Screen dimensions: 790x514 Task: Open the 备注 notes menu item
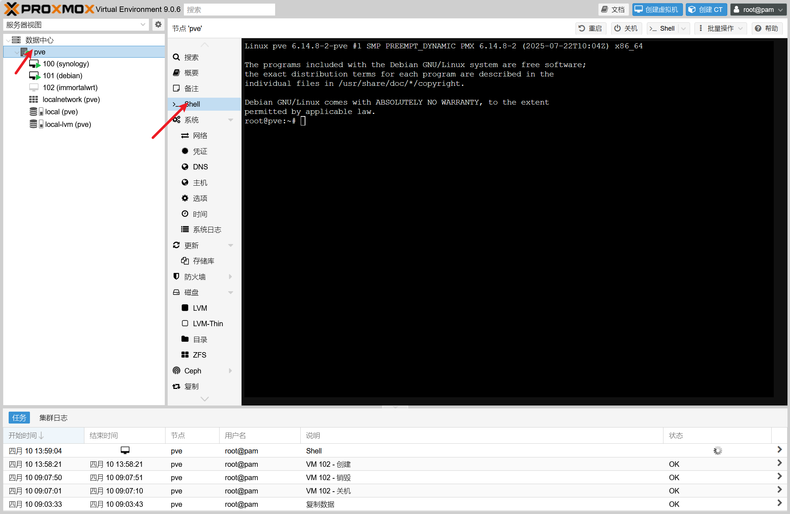coord(204,88)
